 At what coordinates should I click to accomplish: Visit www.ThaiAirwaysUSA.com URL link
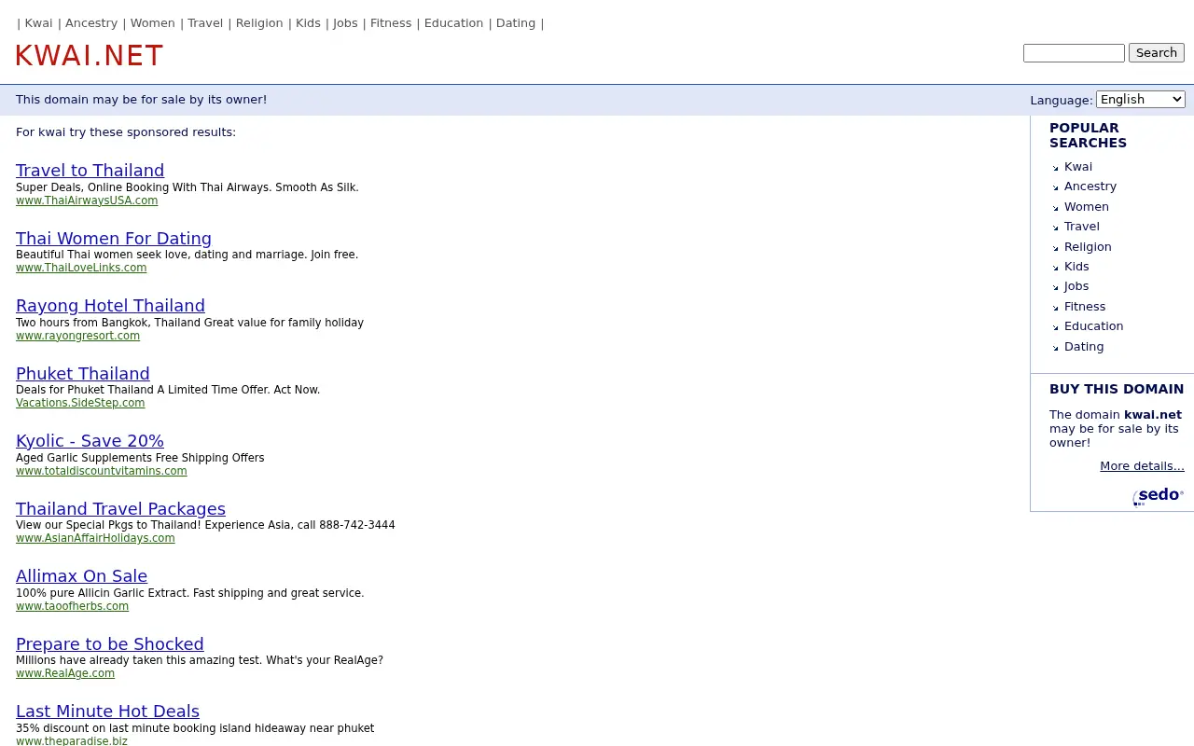[x=87, y=200]
